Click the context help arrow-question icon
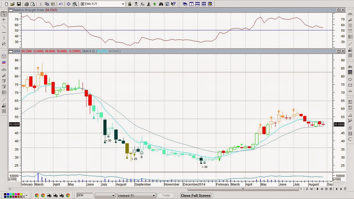 tap(173, 4)
